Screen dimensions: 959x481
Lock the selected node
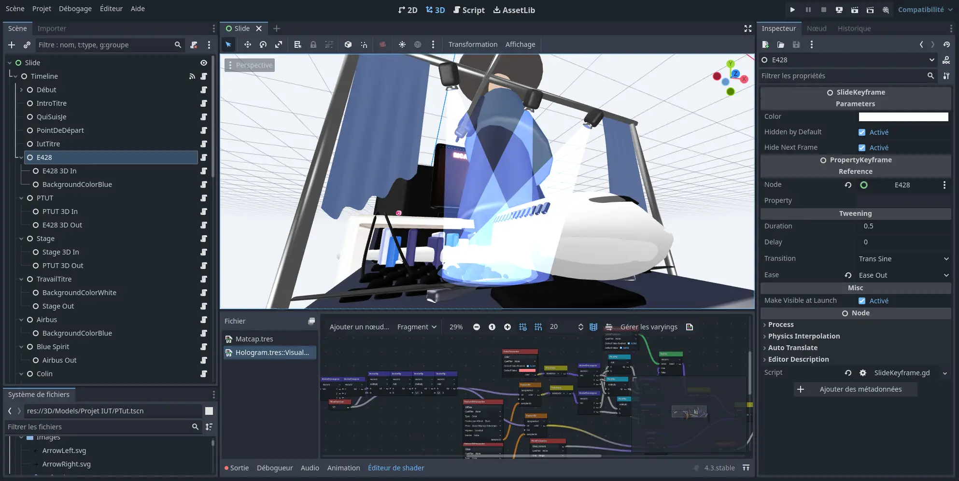tap(313, 44)
